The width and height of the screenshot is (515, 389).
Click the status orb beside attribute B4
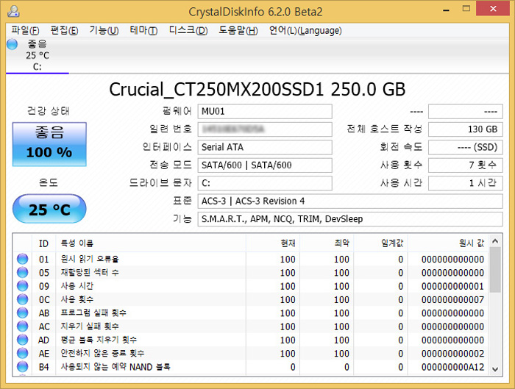click(22, 367)
